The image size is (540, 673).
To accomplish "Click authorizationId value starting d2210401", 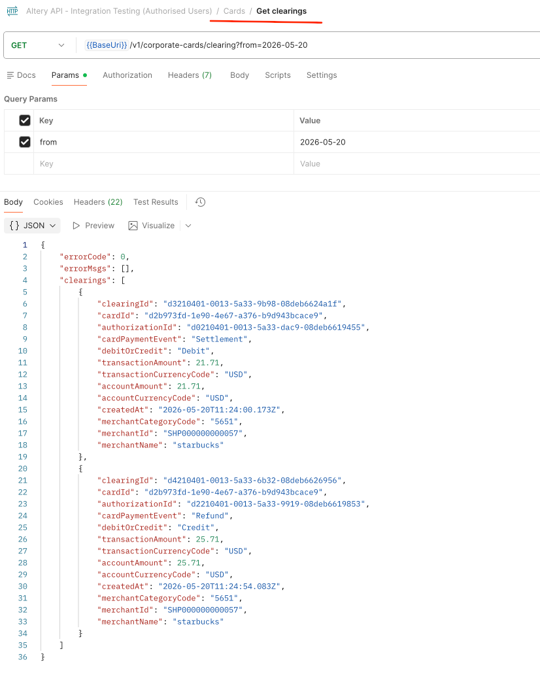I will coord(276,504).
